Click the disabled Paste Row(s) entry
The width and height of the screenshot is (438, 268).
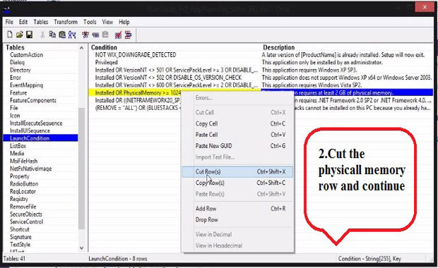[x=237, y=194]
